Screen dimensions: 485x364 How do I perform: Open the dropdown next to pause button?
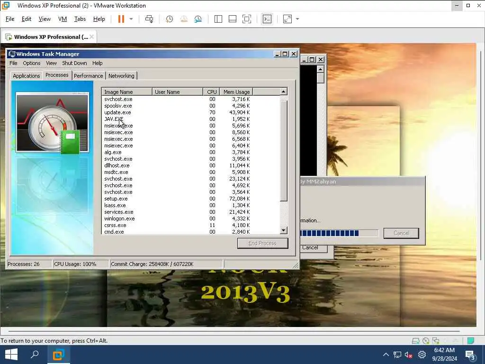(131, 19)
